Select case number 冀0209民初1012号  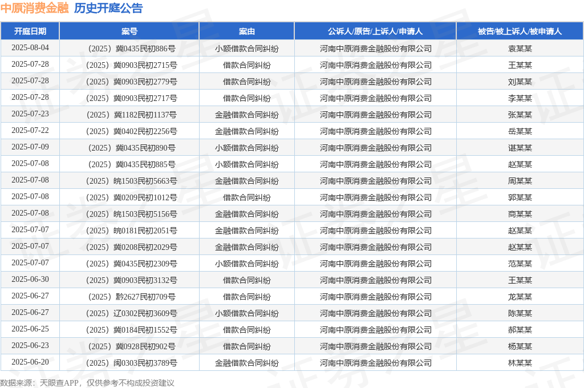[132, 197]
